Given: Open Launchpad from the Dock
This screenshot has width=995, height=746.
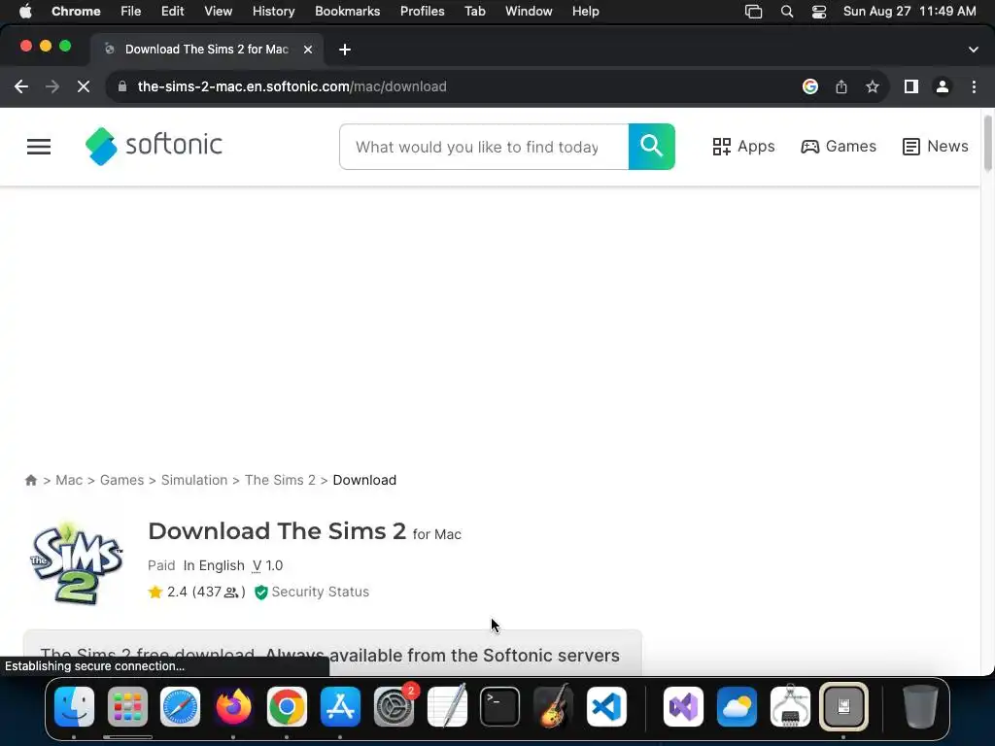Looking at the screenshot, I should (x=127, y=707).
